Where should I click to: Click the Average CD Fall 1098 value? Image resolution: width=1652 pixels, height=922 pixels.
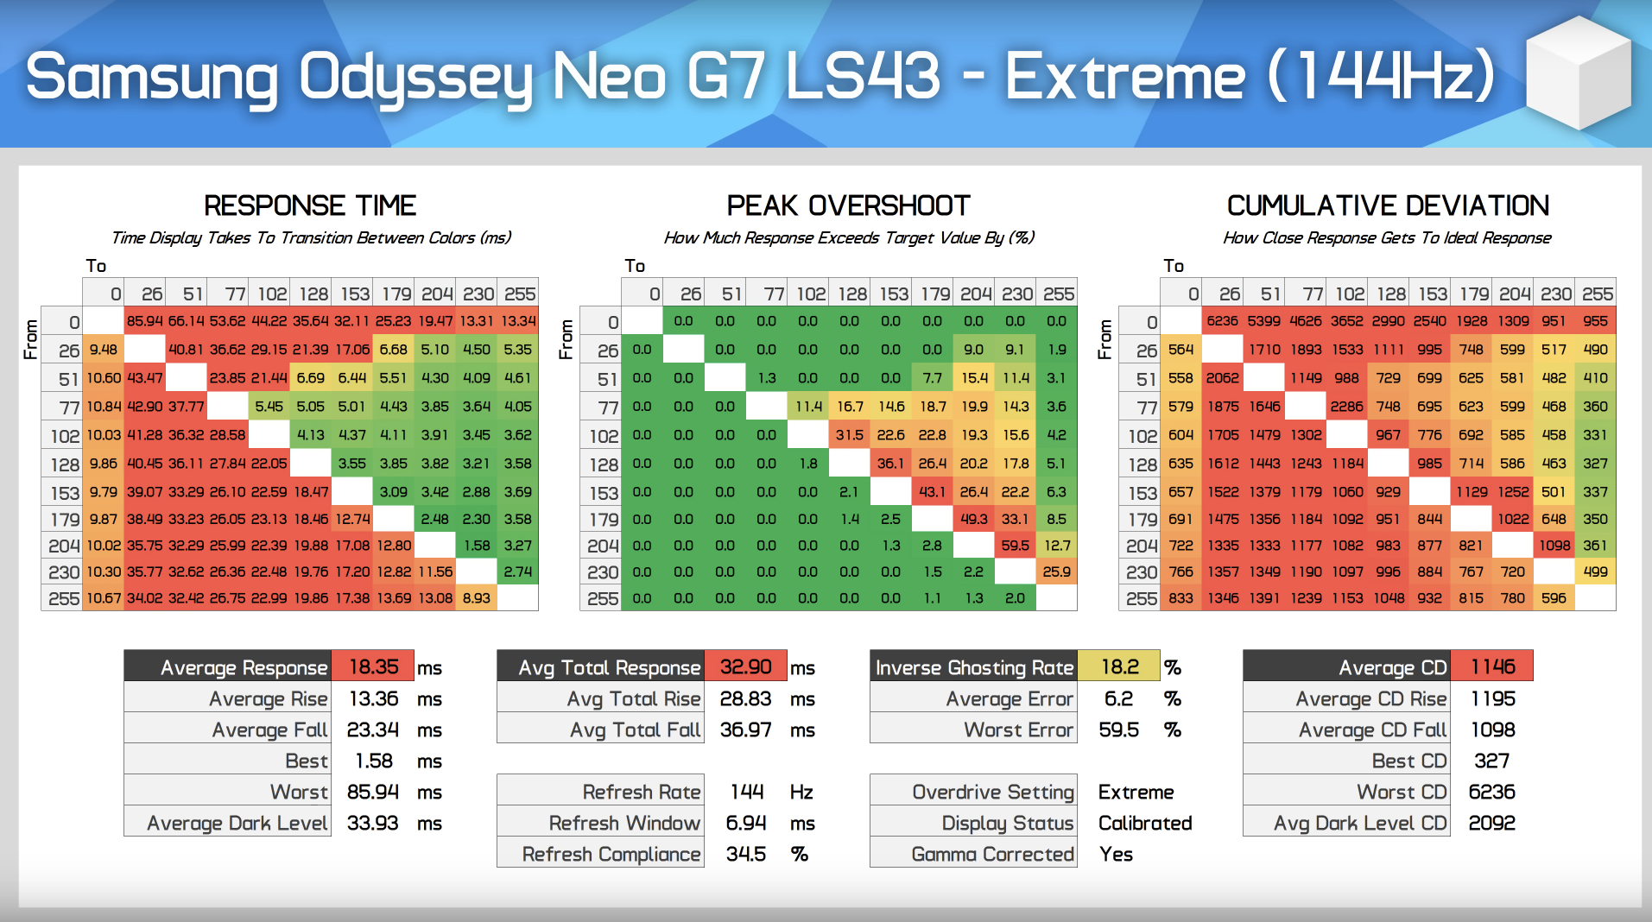1492,729
